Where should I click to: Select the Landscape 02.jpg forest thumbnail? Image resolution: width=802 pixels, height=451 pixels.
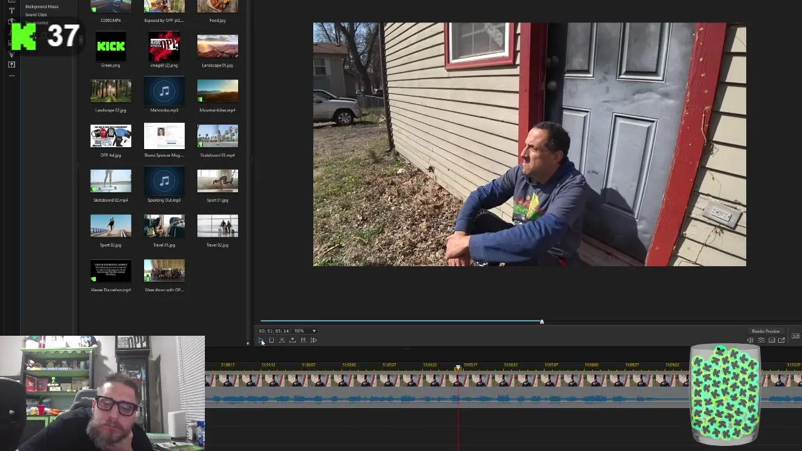[111, 91]
